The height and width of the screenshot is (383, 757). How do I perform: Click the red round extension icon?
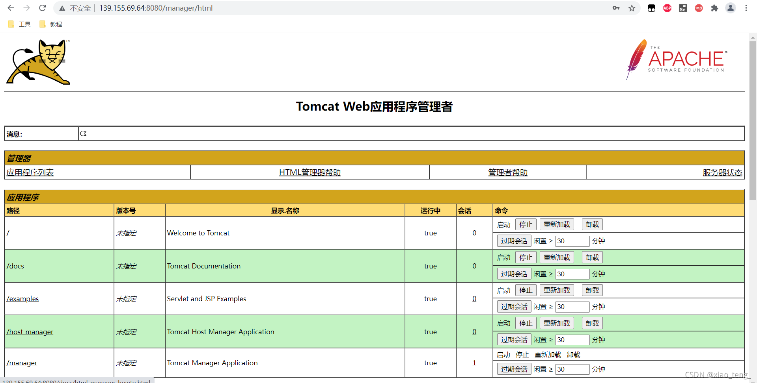699,8
